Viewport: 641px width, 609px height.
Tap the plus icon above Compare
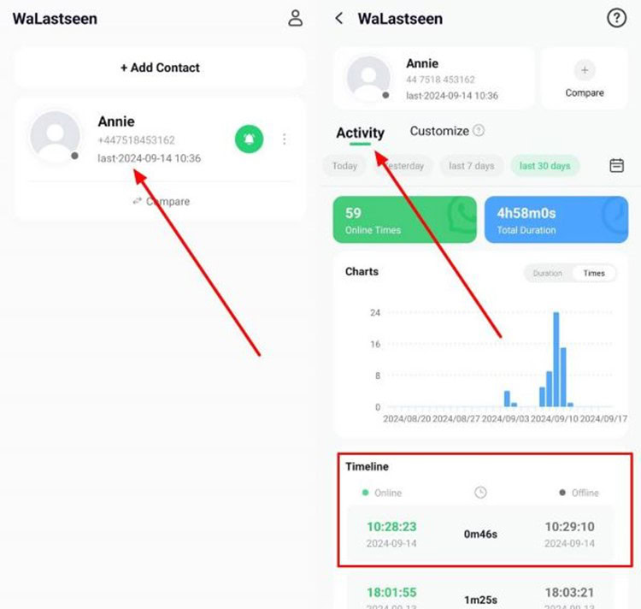click(585, 70)
